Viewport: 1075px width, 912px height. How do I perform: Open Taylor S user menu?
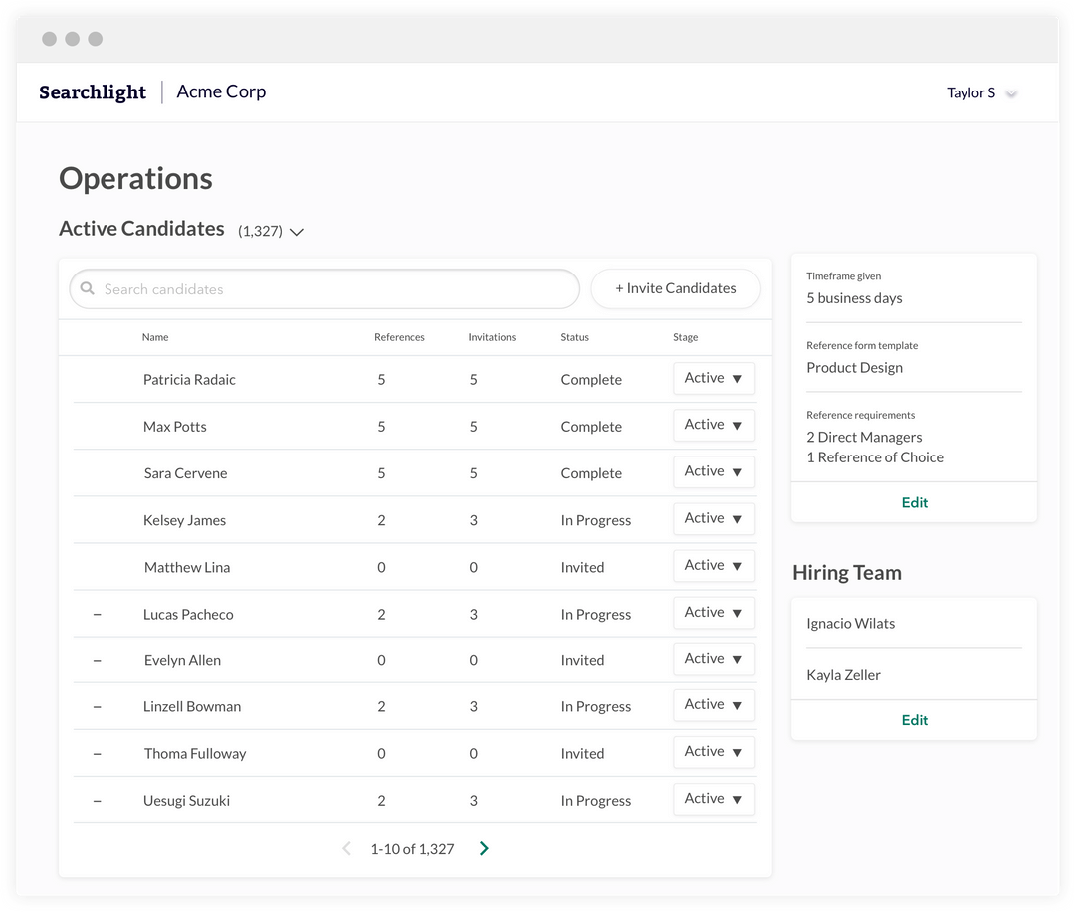[981, 93]
